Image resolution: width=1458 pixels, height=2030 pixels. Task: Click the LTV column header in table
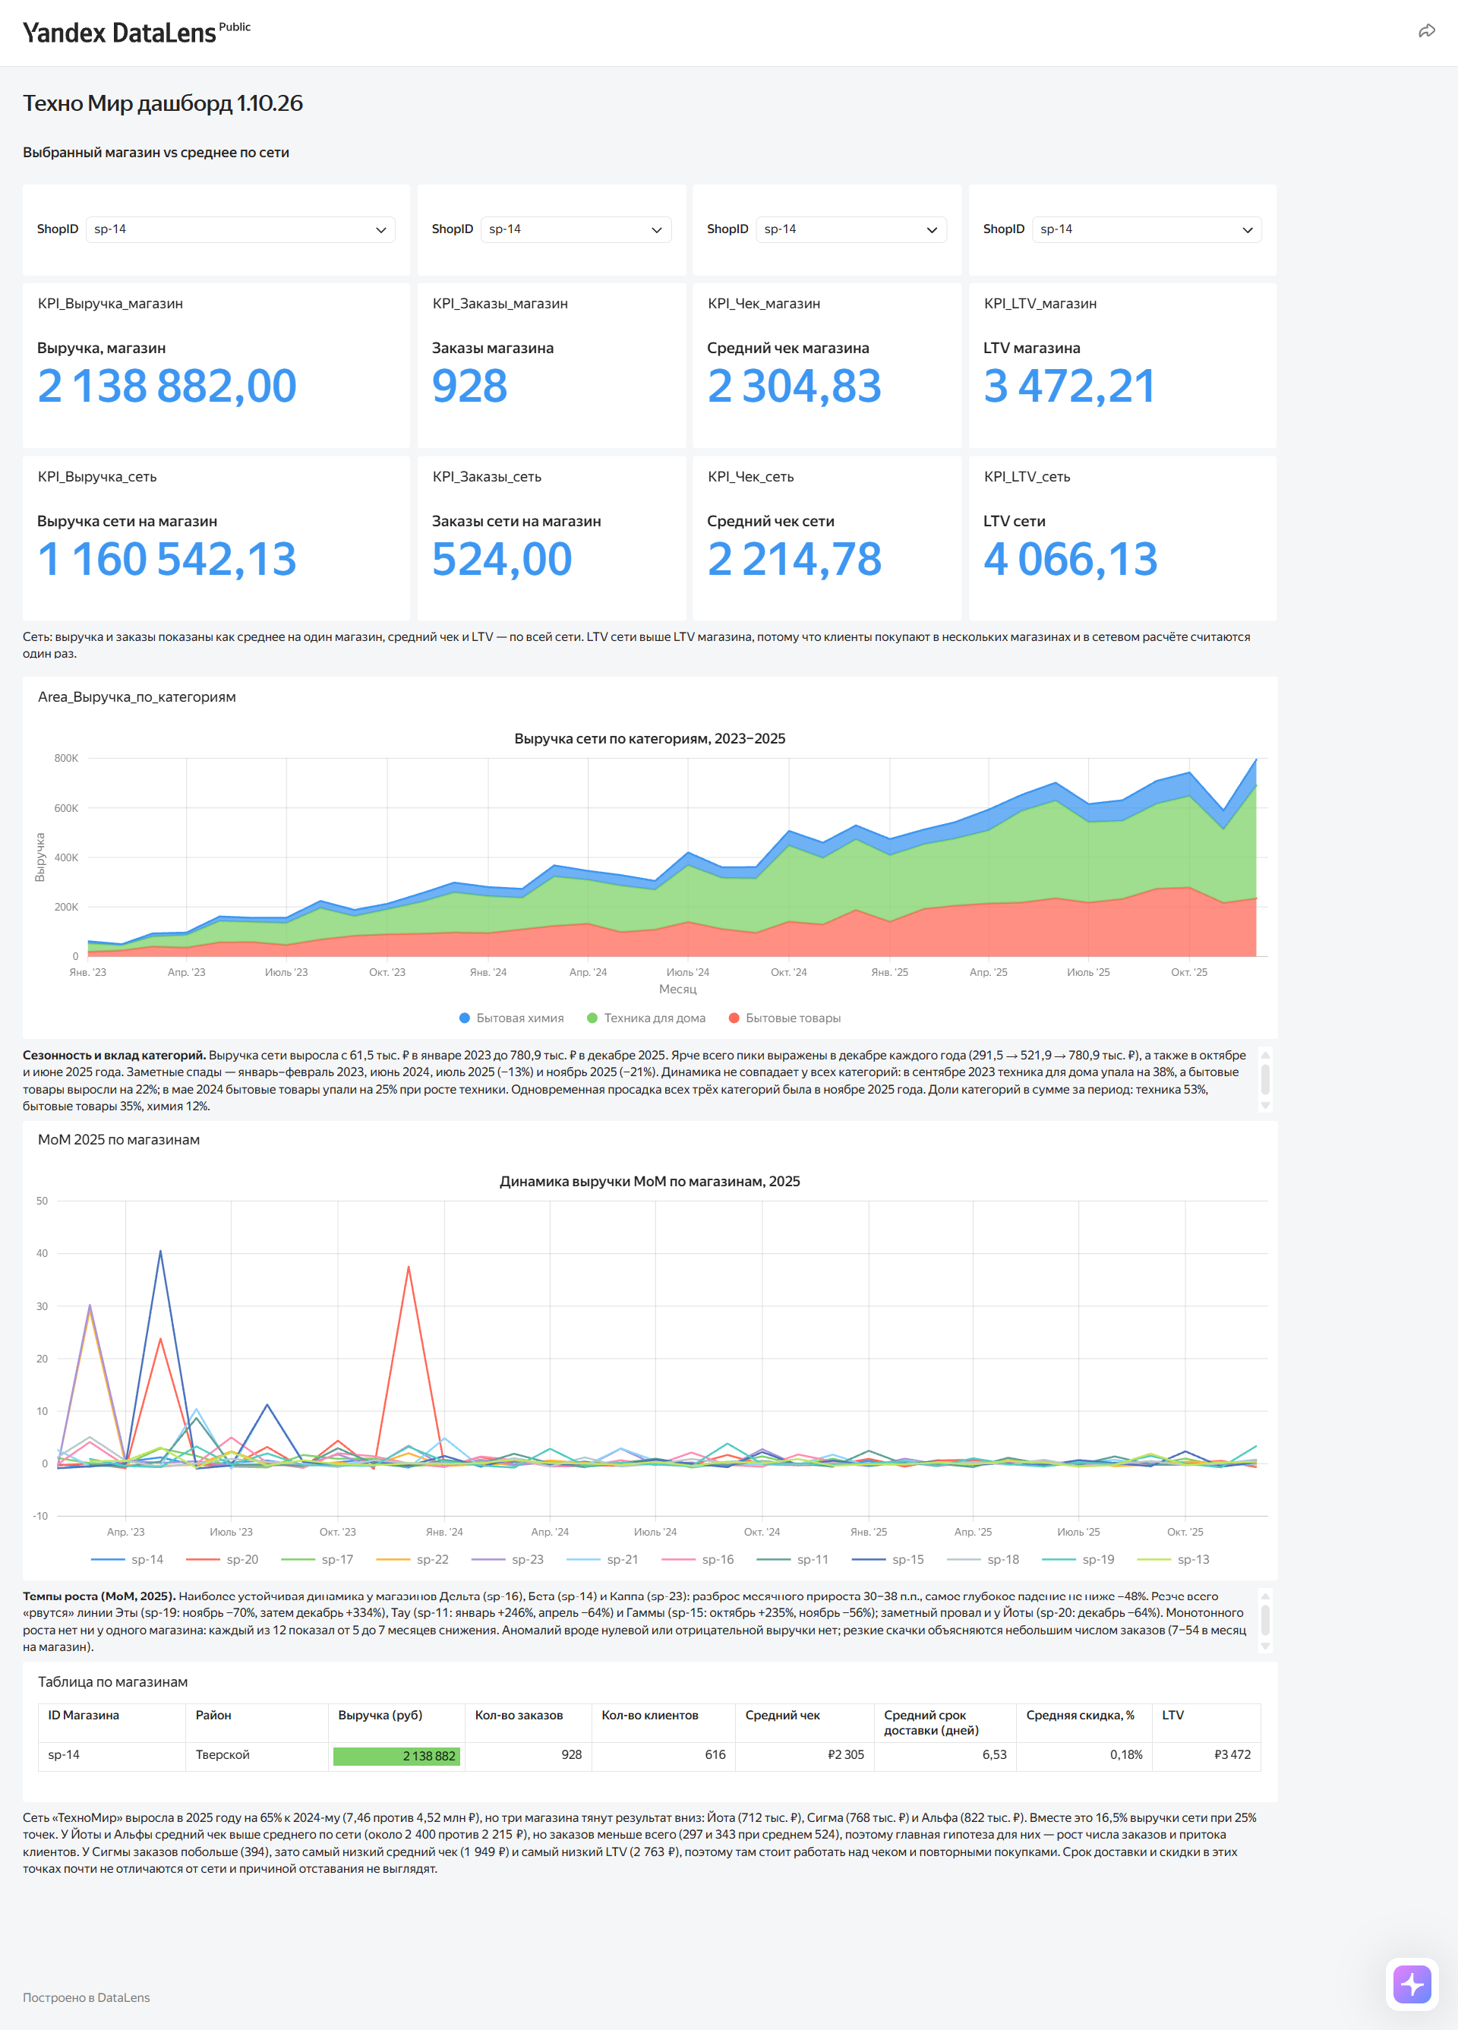tap(1172, 1715)
